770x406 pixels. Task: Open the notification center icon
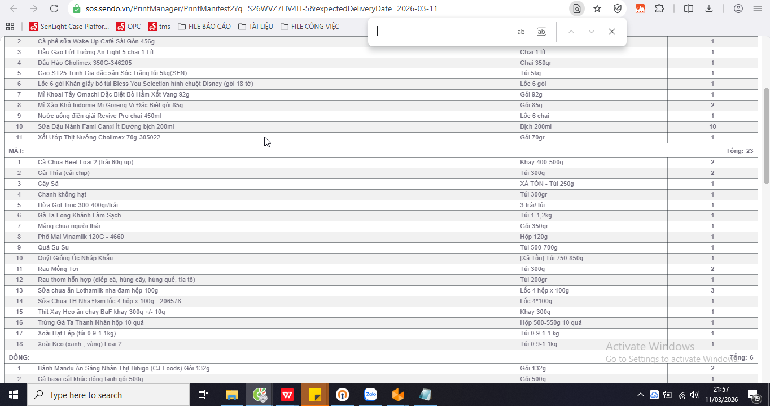point(754,395)
